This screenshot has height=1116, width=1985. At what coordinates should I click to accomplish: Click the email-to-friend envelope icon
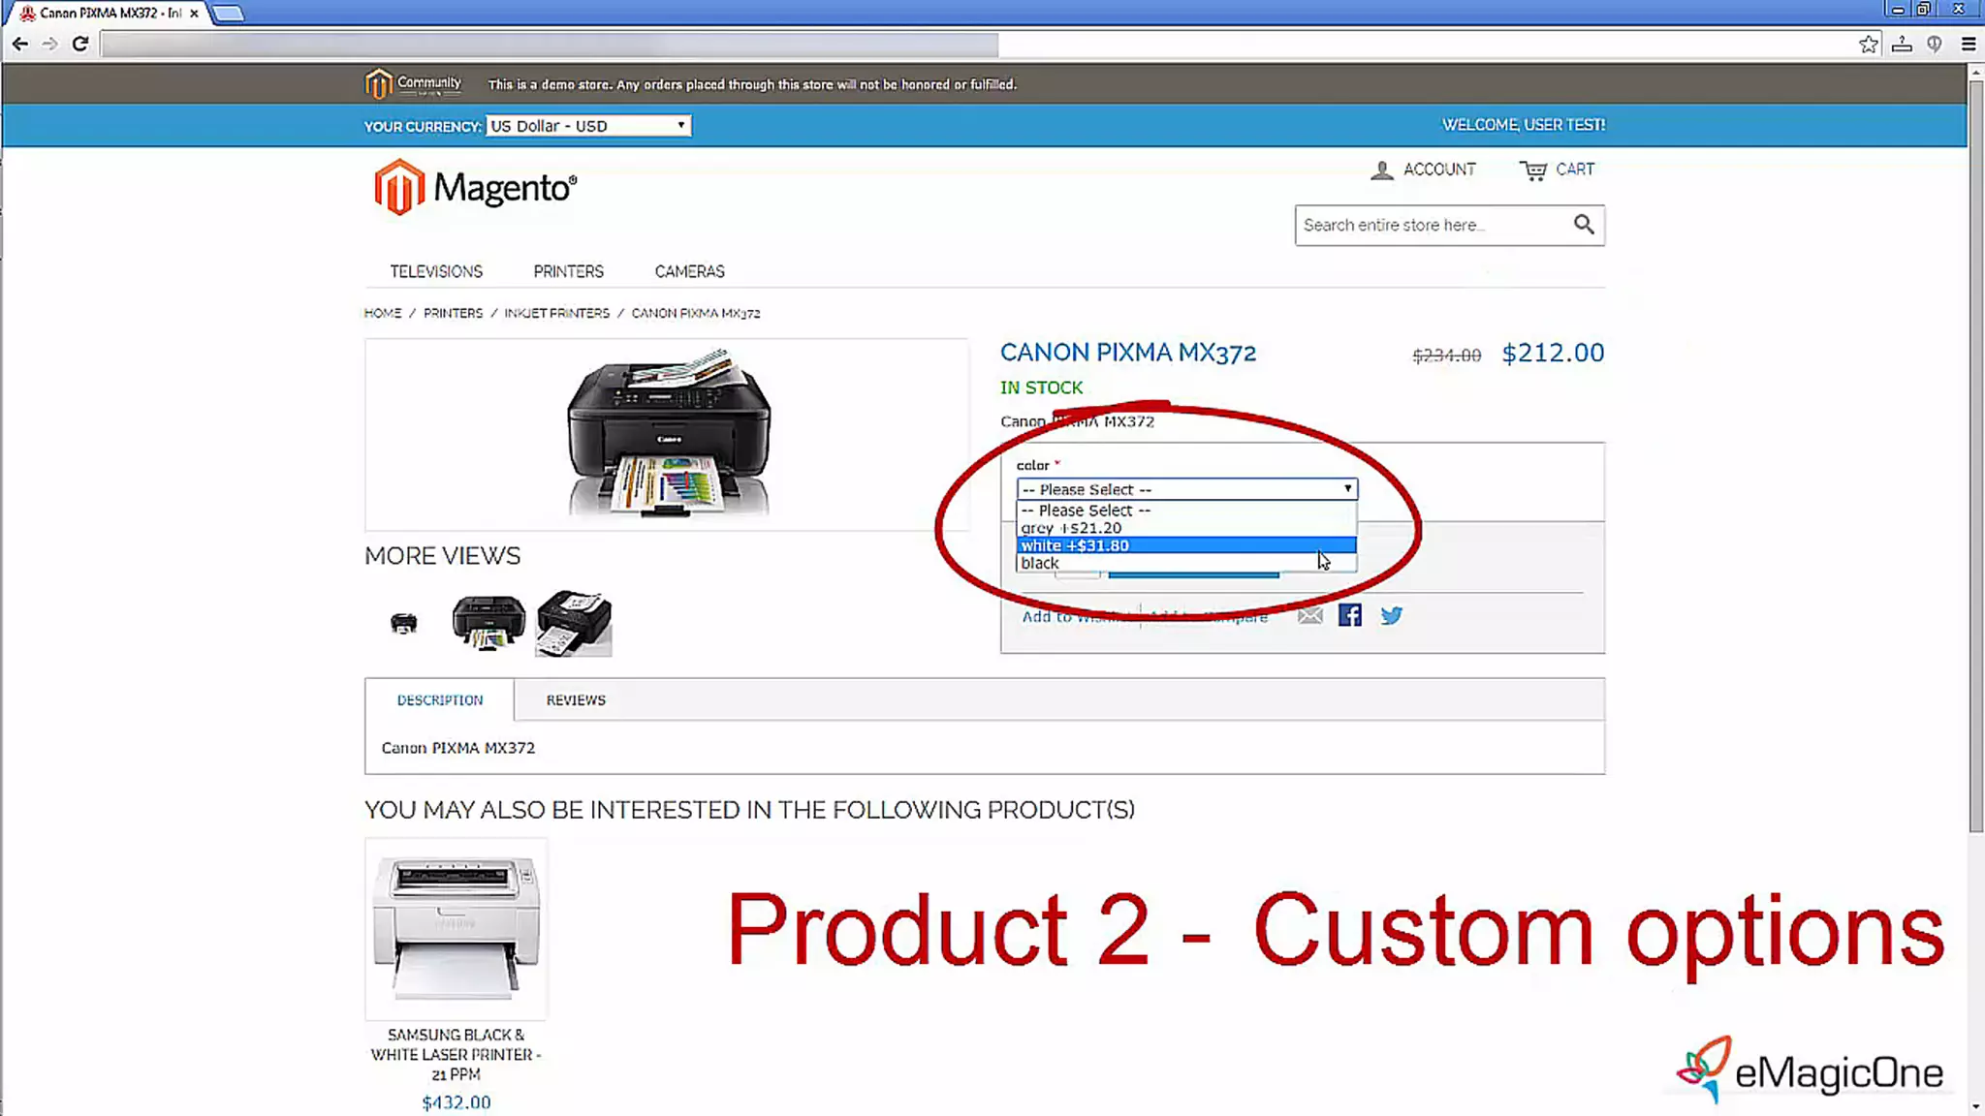(x=1309, y=615)
